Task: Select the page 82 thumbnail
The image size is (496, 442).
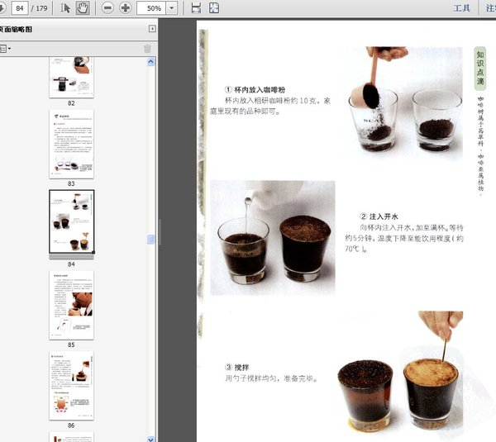Action: pos(71,77)
